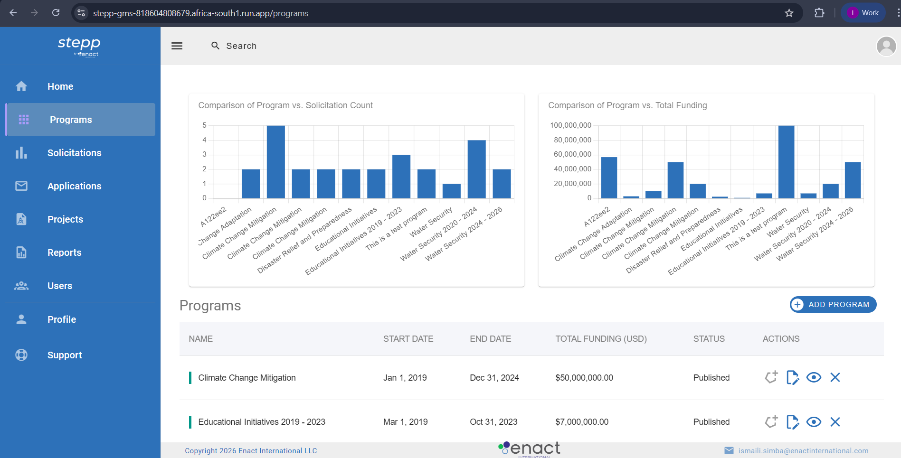Click the Mar 1, 2019 start date
901x458 pixels.
click(405, 422)
